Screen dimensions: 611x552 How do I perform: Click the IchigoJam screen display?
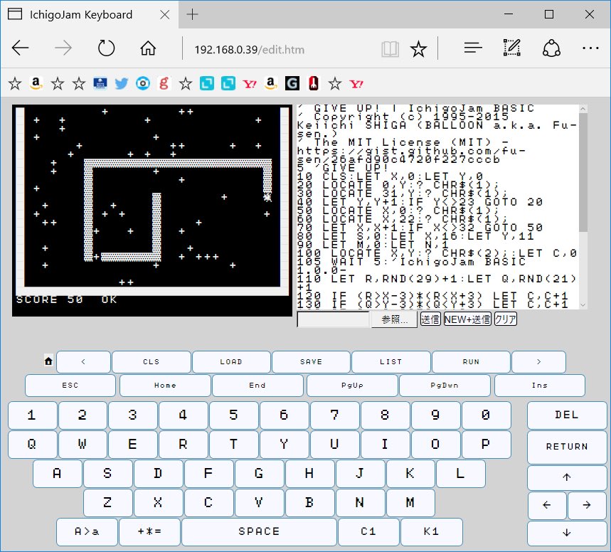point(152,211)
